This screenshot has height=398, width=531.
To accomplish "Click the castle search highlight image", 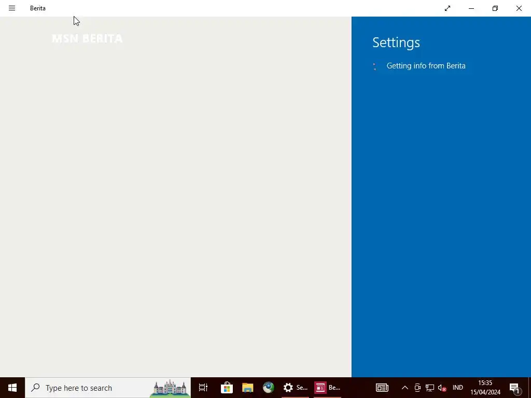I will point(170,388).
